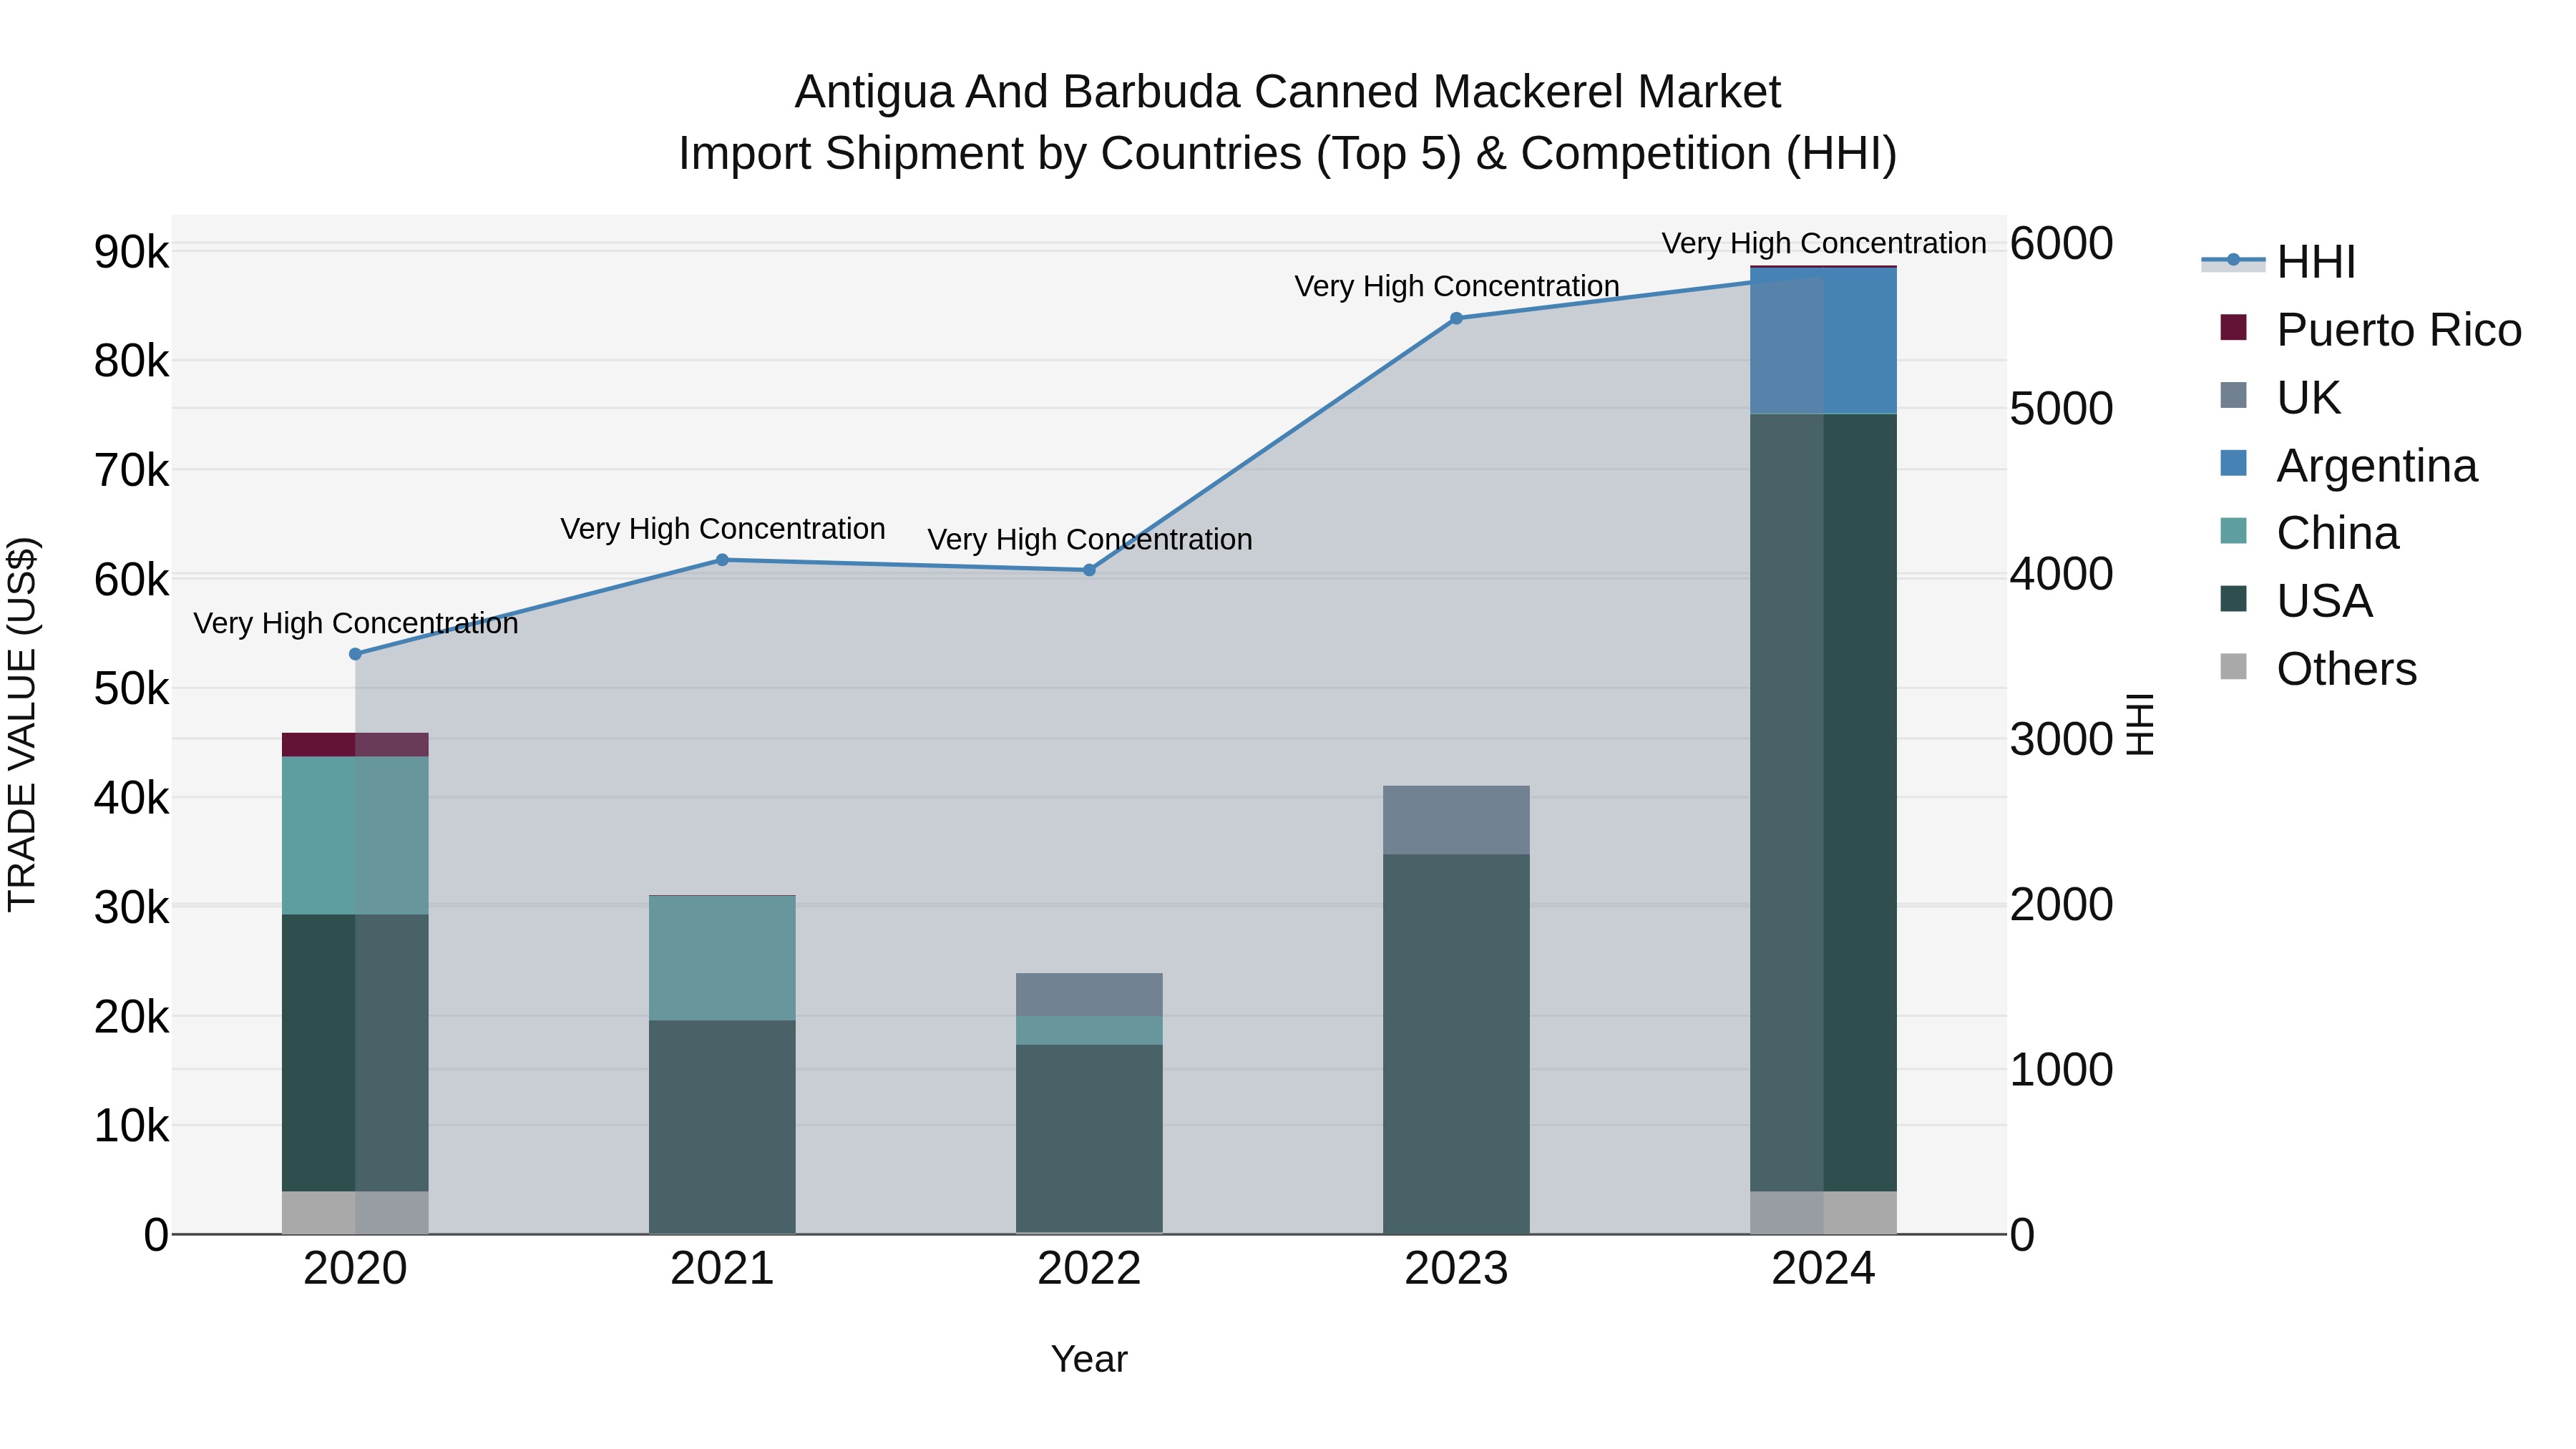Screen dimensions: 2576x1449
Task: Select the 2022 USA bar segment
Action: click(x=1089, y=1139)
